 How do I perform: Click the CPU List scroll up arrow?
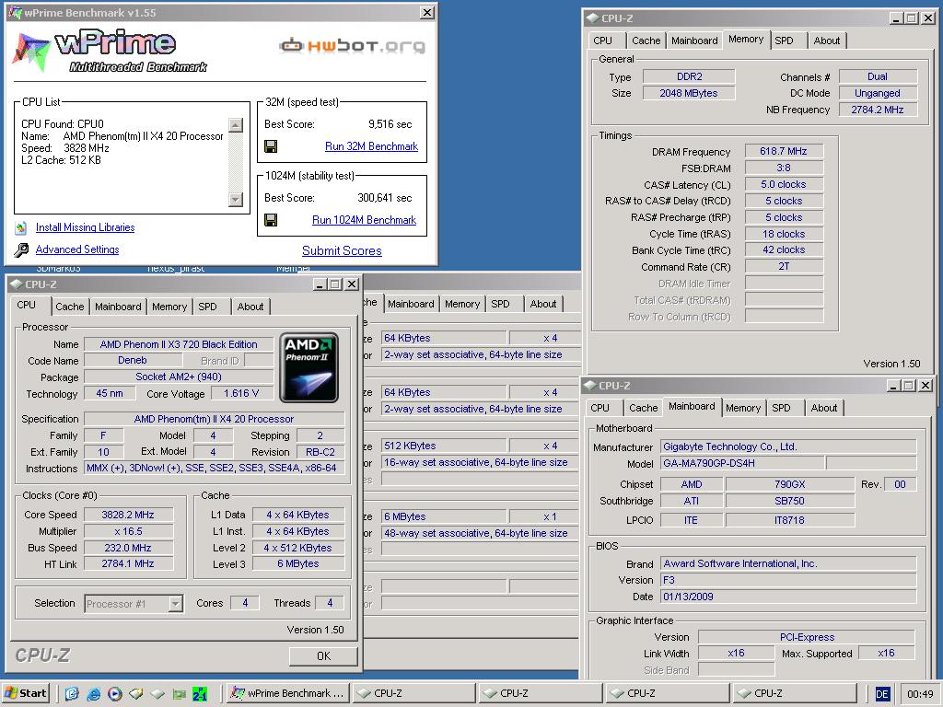(x=236, y=125)
